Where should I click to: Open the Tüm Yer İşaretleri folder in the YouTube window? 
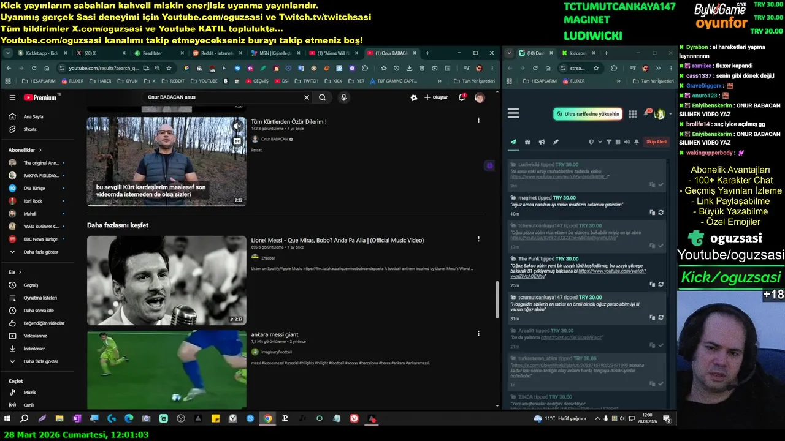coord(474,81)
